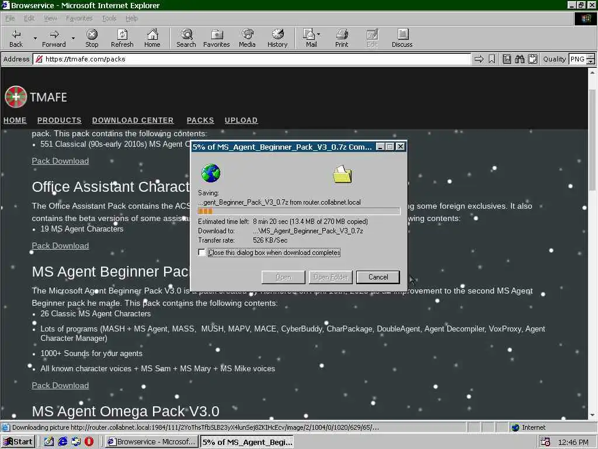
Task: Enable close dialog when download completes
Action: (x=202, y=253)
